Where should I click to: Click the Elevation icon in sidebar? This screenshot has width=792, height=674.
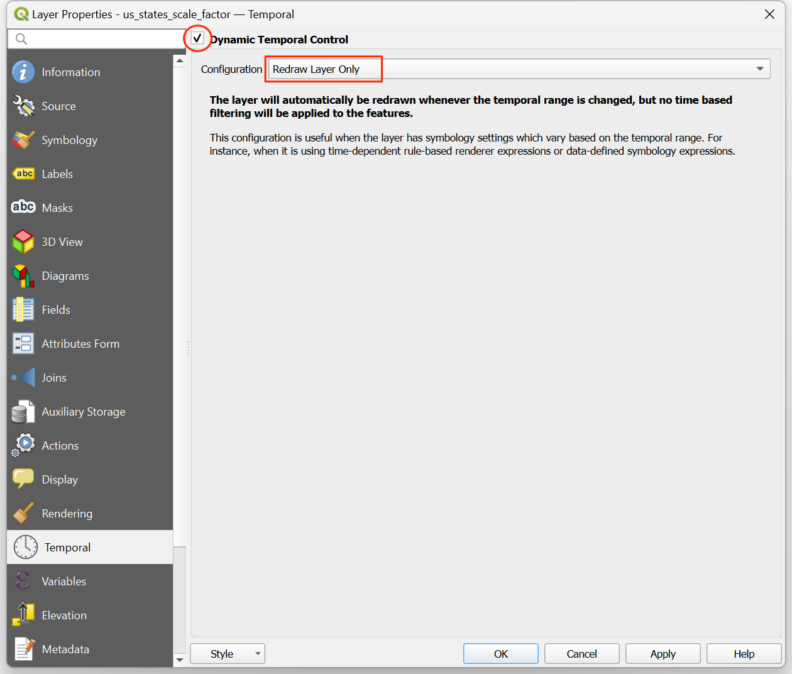tap(23, 616)
